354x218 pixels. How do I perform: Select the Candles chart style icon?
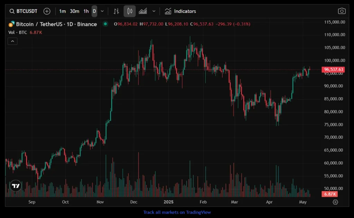130,11
